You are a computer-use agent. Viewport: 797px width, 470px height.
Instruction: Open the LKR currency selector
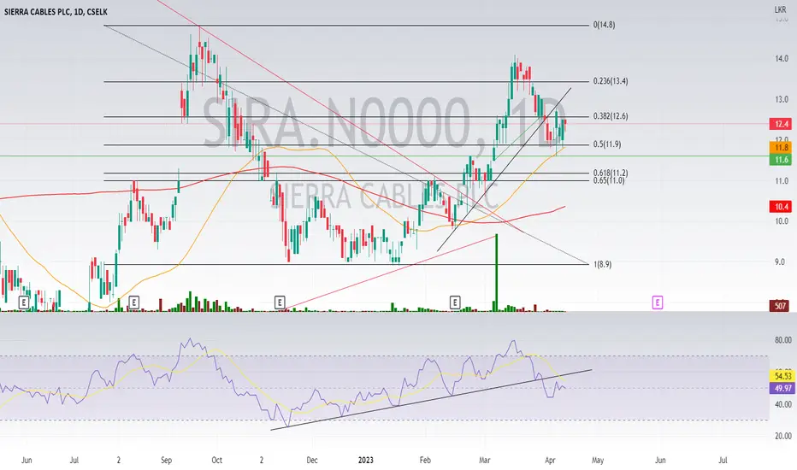pyautogui.click(x=780, y=9)
